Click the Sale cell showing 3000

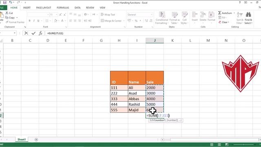tap(155, 93)
